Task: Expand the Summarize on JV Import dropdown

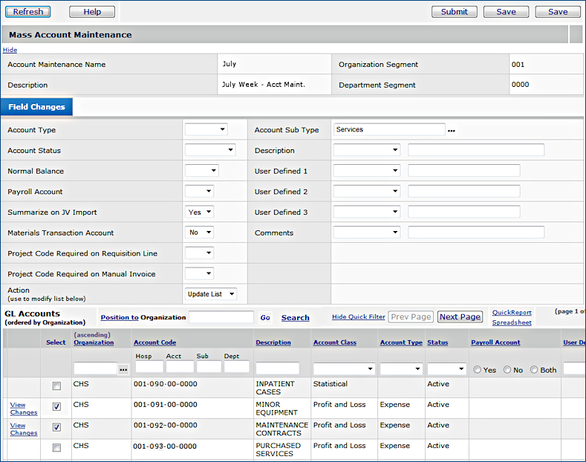Action: 199,212
